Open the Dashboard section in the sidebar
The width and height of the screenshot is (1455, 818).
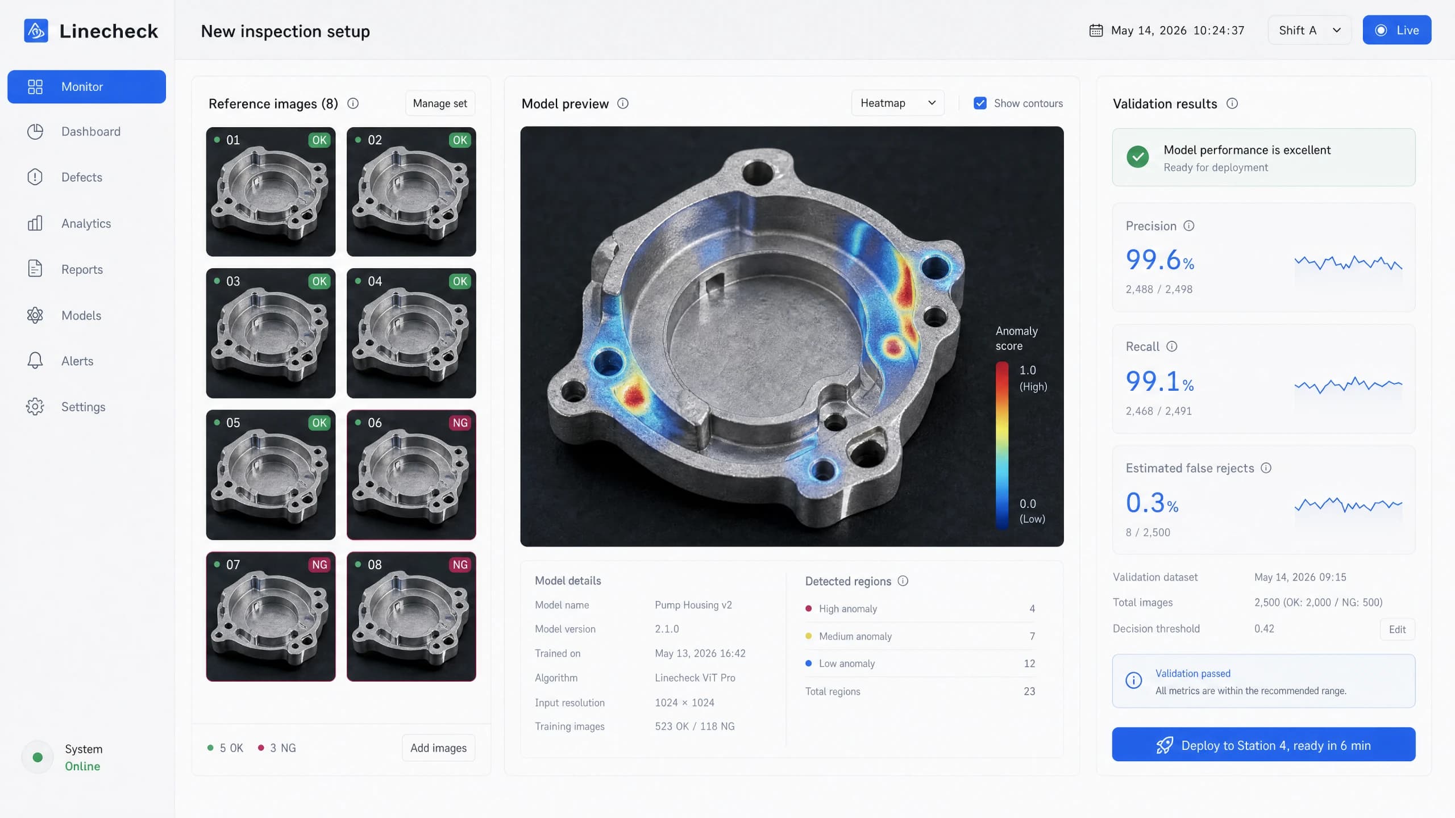[x=86, y=132]
